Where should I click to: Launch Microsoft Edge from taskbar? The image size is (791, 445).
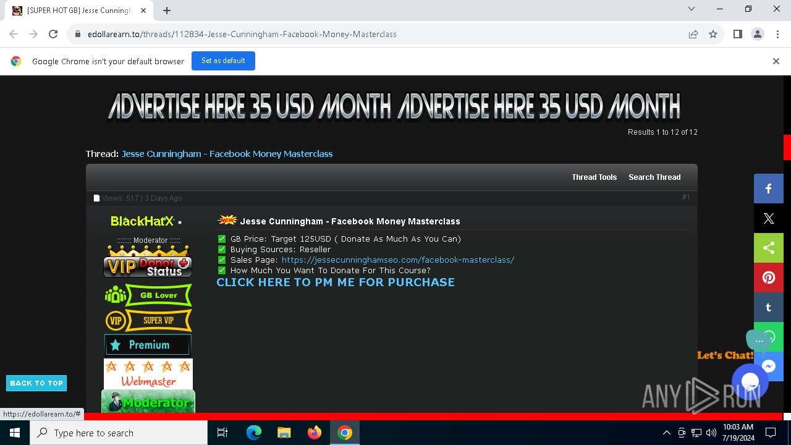254,433
